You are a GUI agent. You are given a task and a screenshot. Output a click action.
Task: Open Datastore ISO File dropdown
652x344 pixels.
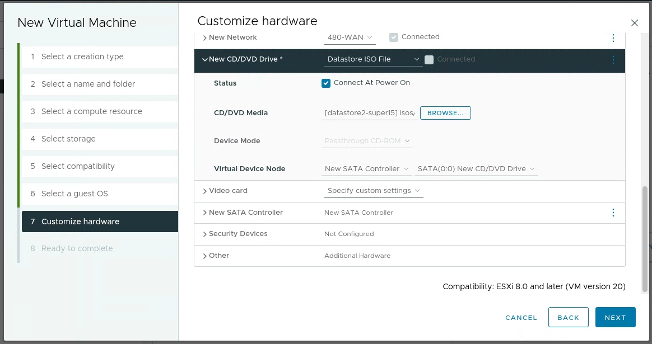(373, 59)
